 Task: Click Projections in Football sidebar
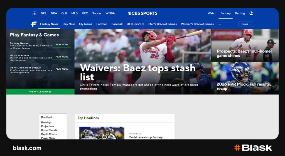pos(48,126)
